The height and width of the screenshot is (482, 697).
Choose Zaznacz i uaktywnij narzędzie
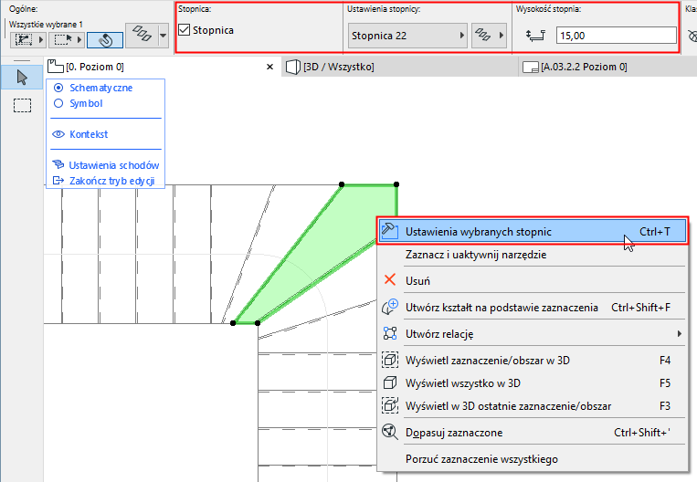point(533,255)
